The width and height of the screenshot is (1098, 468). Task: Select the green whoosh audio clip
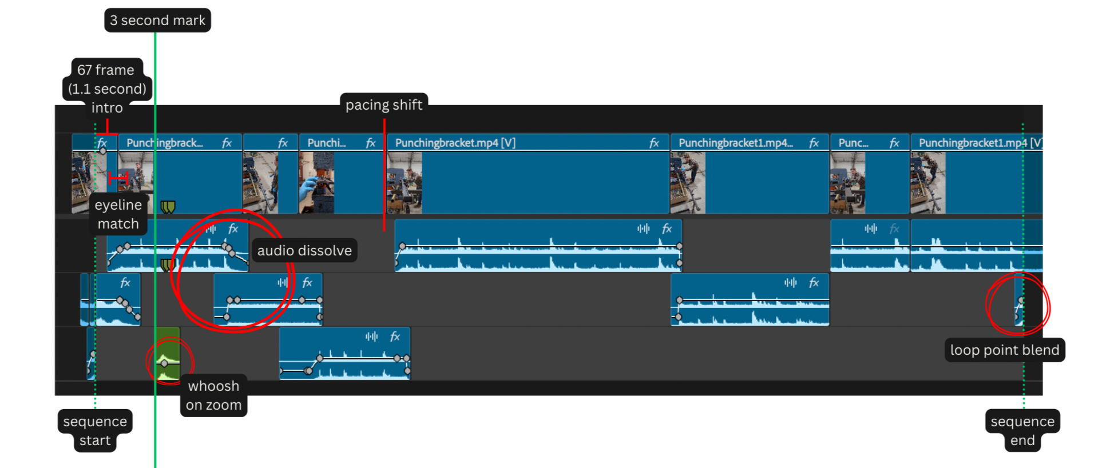(168, 343)
